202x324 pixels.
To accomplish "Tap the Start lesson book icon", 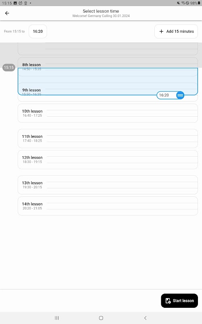I will click(168, 301).
